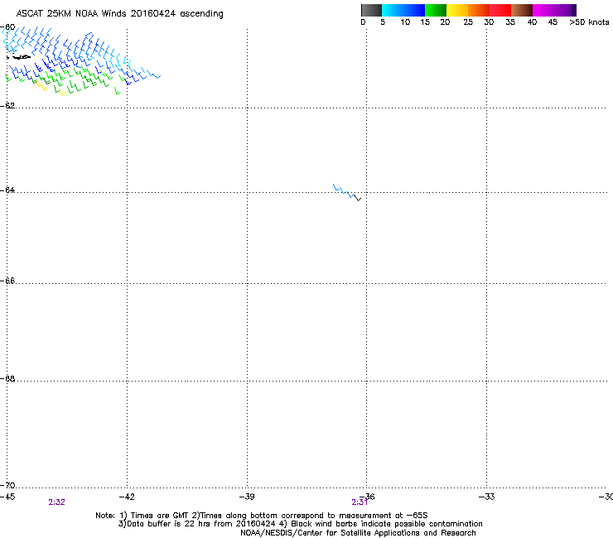
Task: Click the -68 latitude label
Action: (7, 378)
